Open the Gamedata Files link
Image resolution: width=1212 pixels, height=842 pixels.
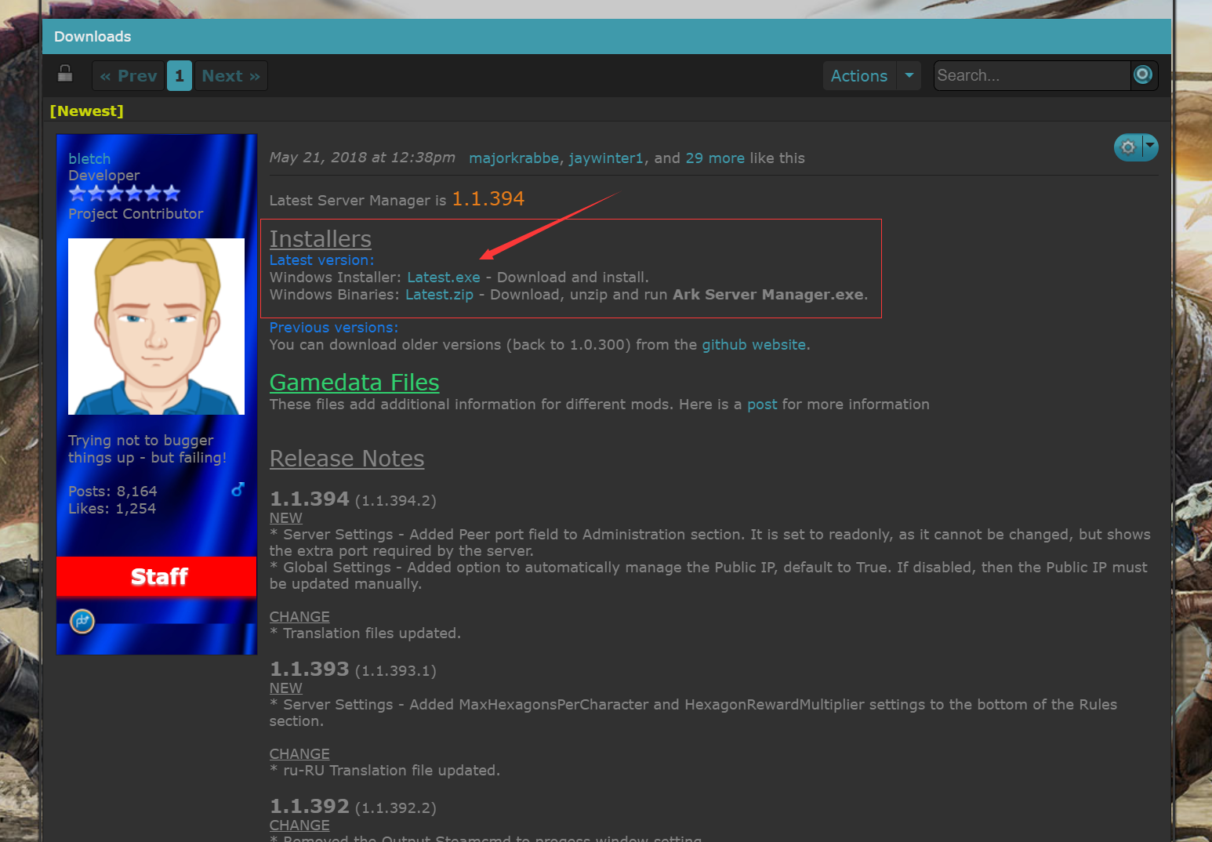tap(354, 382)
